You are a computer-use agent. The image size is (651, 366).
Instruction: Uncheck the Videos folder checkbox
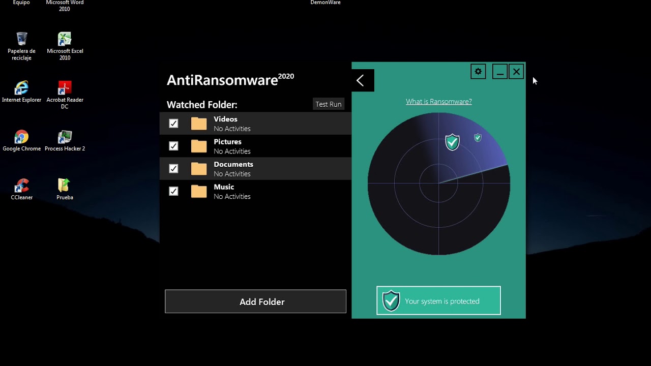(x=173, y=124)
